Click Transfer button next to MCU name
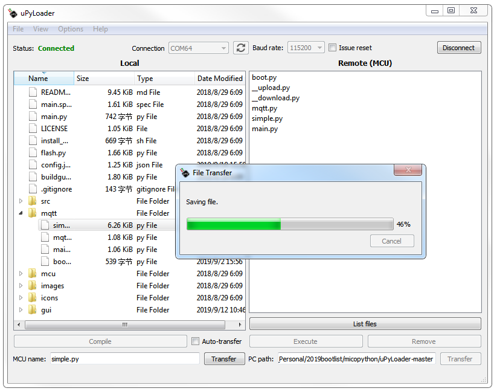This screenshot has width=497, height=391. tap(224, 358)
